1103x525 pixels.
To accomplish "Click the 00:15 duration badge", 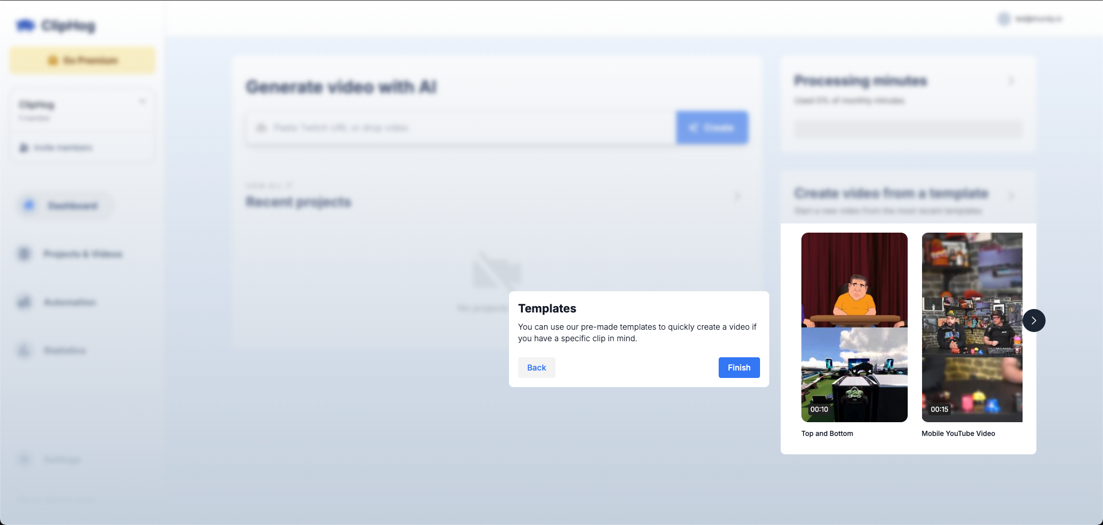I will (939, 410).
